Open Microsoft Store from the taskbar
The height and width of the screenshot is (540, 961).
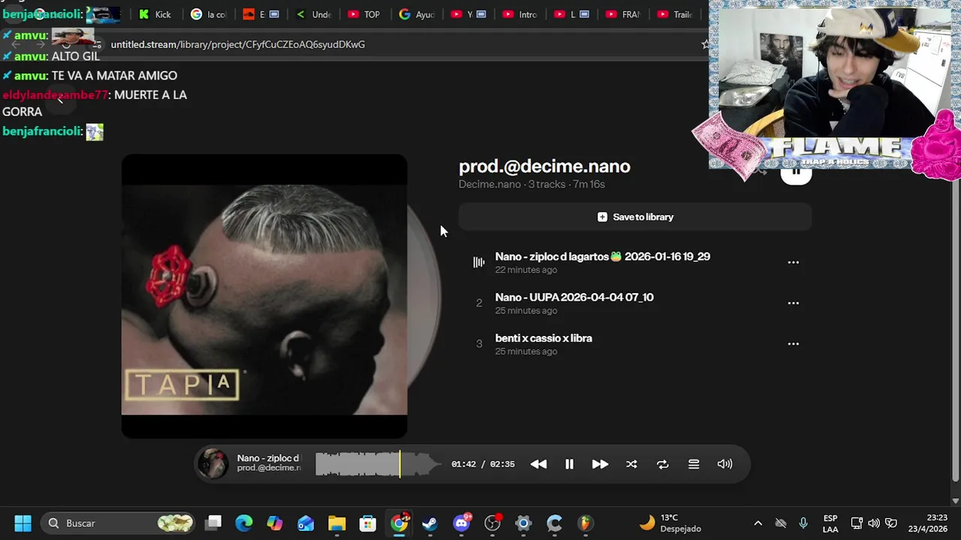pos(368,523)
